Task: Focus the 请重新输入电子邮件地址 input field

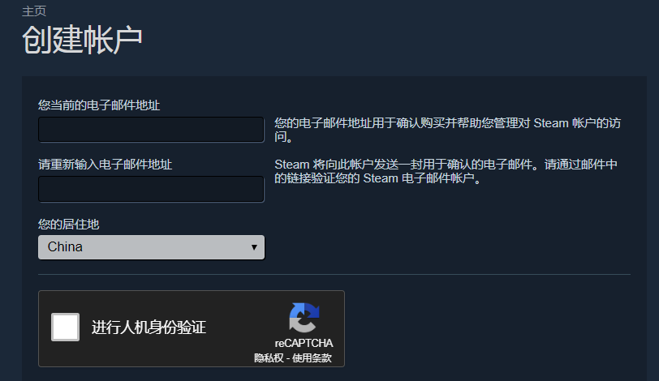Action: 151,190
